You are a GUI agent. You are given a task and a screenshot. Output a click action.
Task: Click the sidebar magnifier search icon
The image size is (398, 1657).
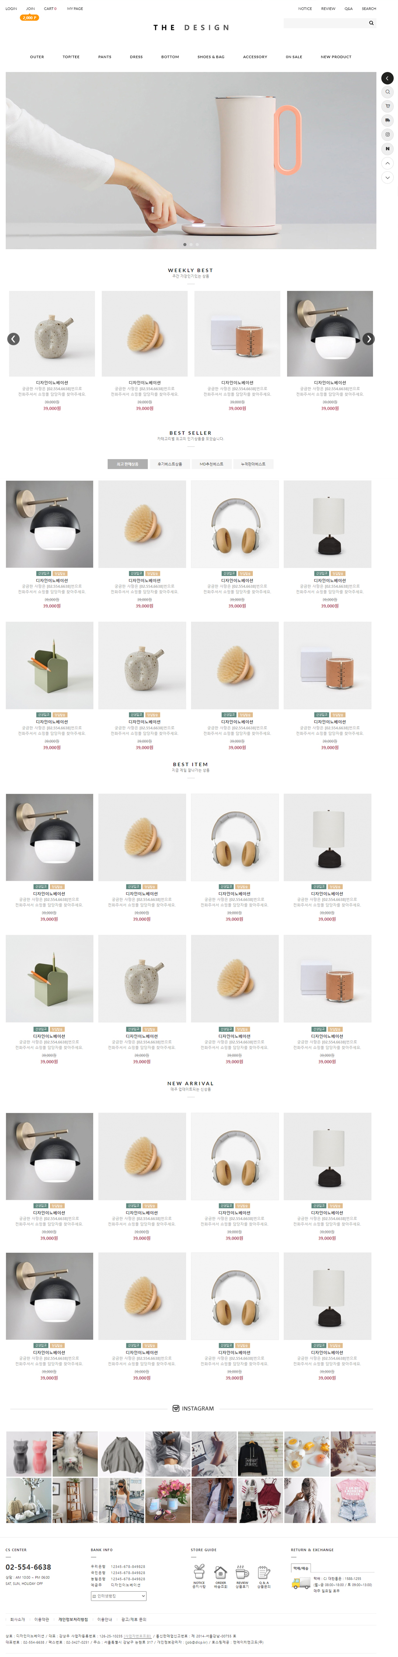pos(387,92)
